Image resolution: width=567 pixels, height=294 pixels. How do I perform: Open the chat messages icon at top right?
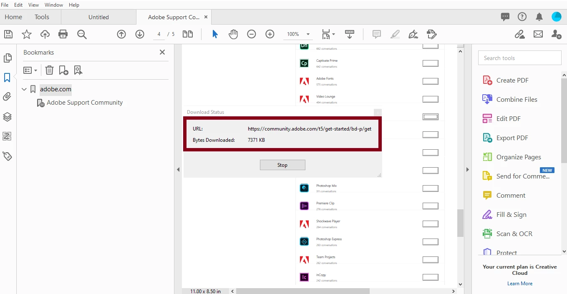coord(505,17)
